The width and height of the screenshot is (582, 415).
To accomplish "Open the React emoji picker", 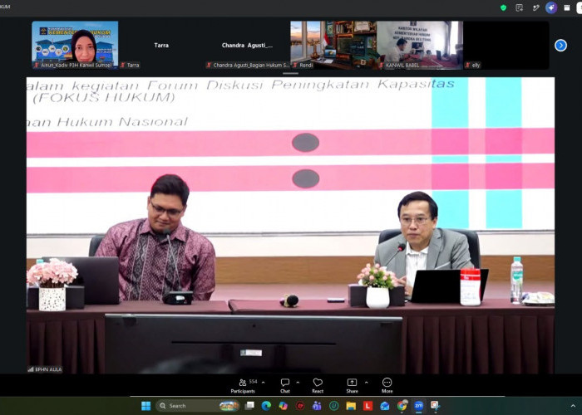I will click(318, 385).
